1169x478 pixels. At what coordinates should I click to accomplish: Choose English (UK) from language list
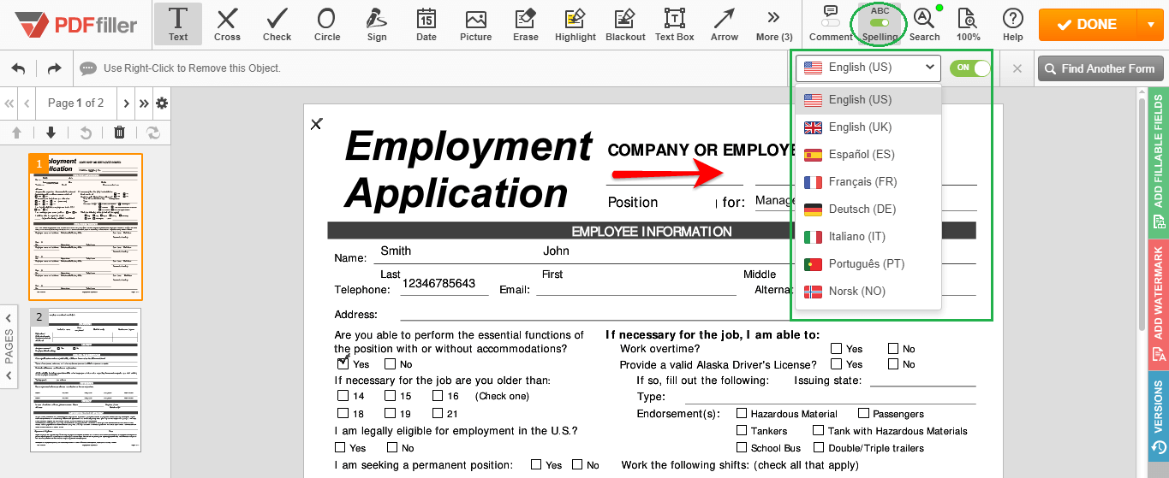868,127
